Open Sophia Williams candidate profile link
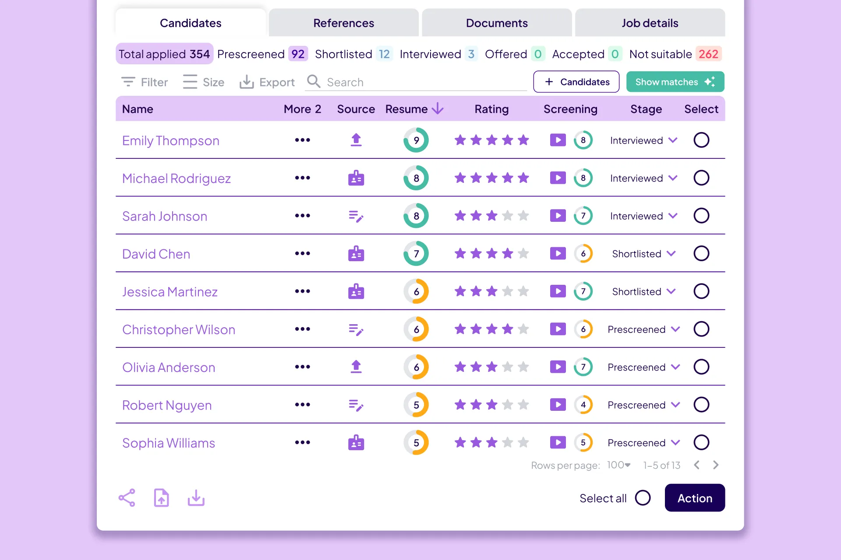Screen dimensions: 841x560 [x=168, y=443]
